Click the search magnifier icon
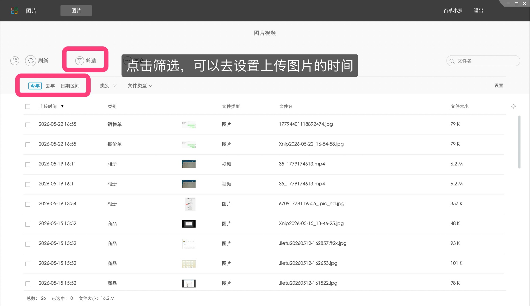Image resolution: width=530 pixels, height=306 pixels. pyautogui.click(x=452, y=61)
